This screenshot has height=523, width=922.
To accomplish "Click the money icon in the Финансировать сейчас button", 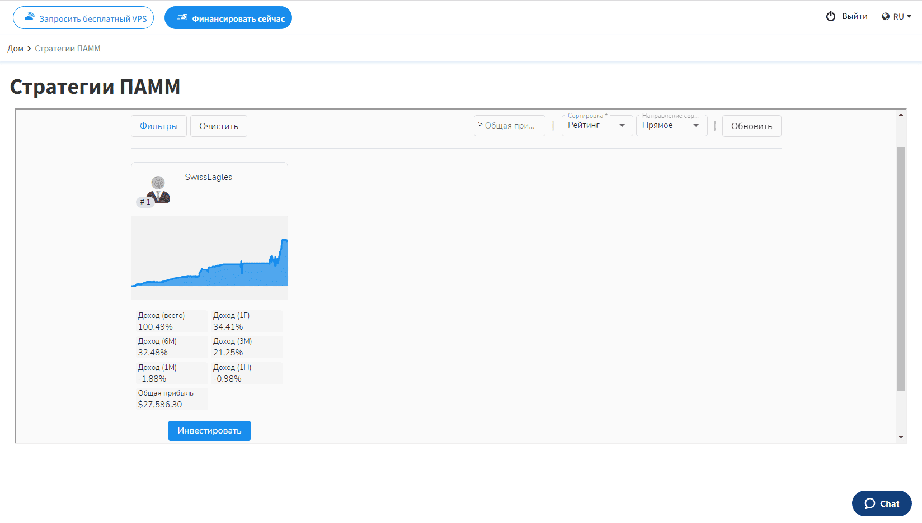I will pyautogui.click(x=182, y=17).
